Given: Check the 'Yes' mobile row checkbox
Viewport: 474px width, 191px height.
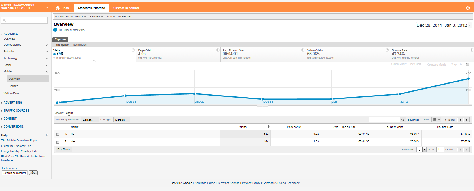Looking at the screenshot, I should click(58, 142).
